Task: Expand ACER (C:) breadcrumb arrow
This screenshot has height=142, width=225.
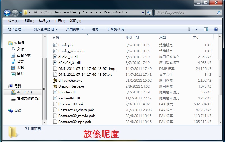Action: point(52,13)
